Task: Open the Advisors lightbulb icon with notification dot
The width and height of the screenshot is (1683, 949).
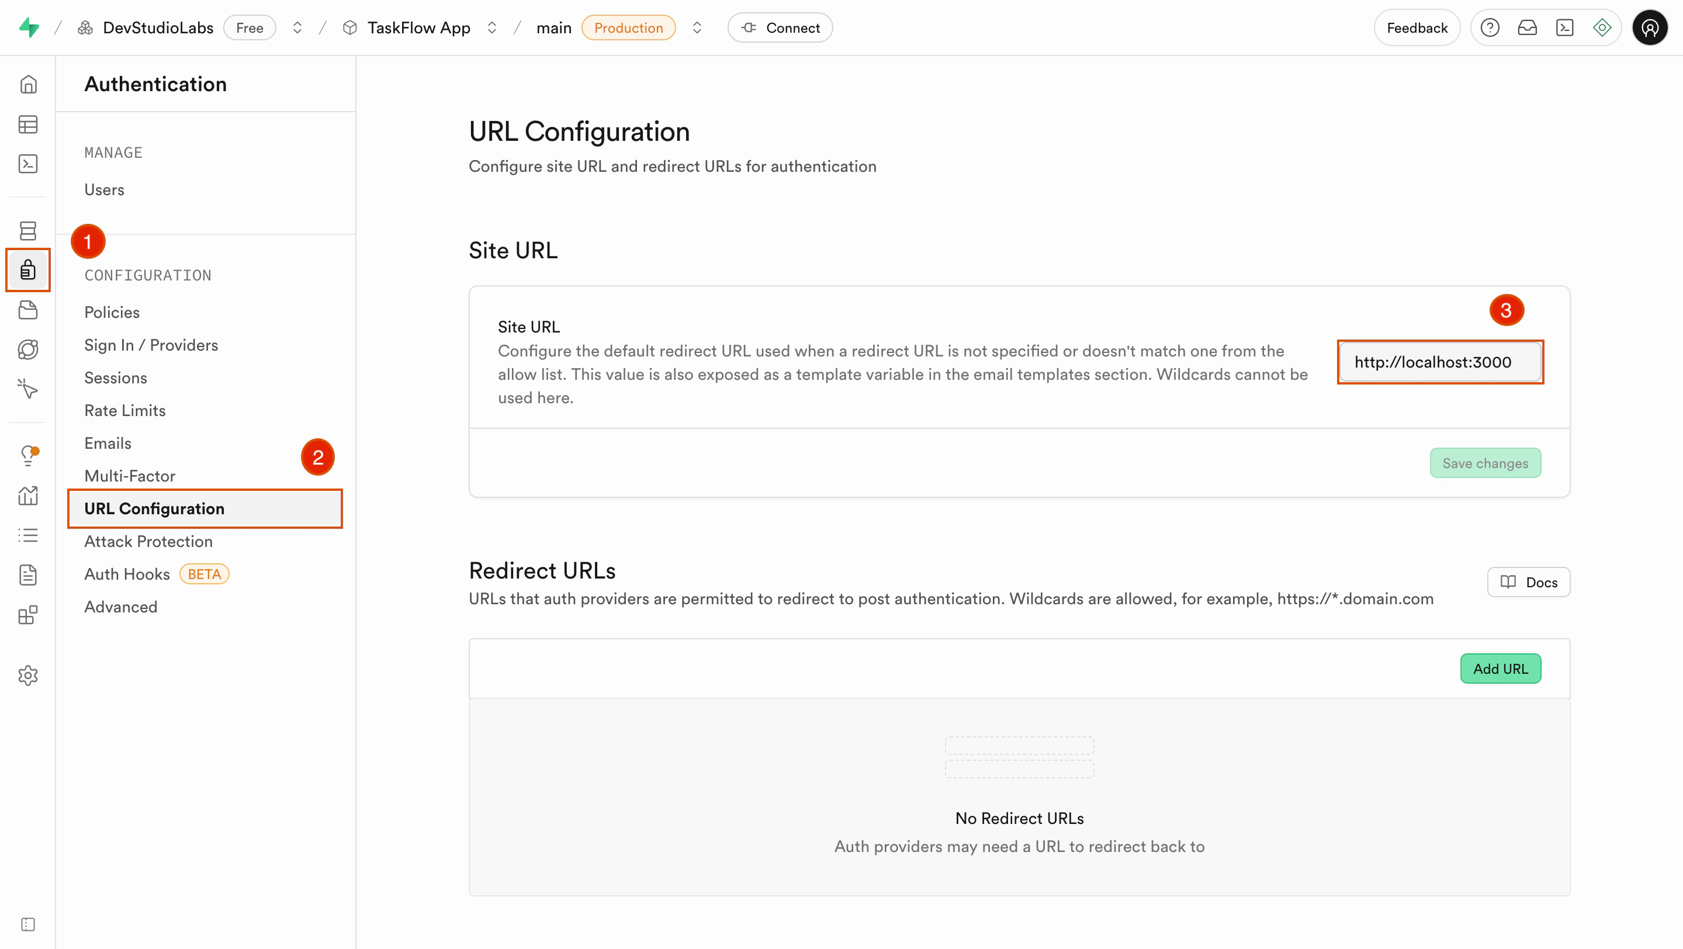Action: pos(28,455)
